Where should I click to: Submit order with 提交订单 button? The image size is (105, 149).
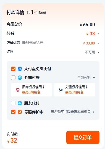[83, 137]
